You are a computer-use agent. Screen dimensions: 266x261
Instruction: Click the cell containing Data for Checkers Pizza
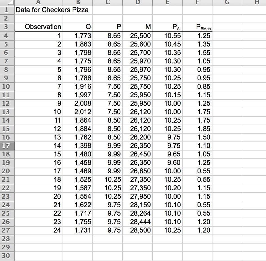click(x=38, y=10)
